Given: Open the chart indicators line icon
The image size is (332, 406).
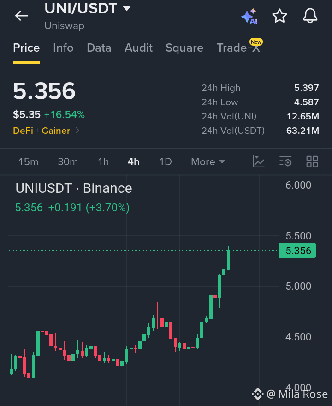Looking at the screenshot, I should 259,161.
